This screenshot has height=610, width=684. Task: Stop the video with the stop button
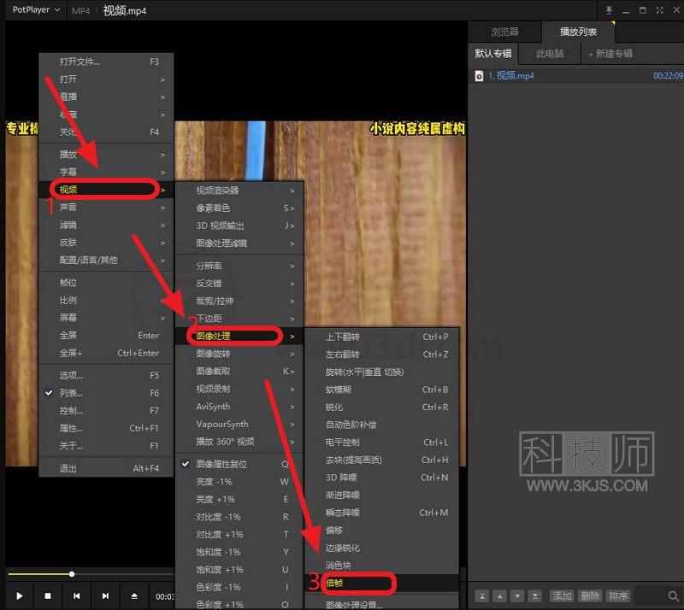tap(48, 595)
